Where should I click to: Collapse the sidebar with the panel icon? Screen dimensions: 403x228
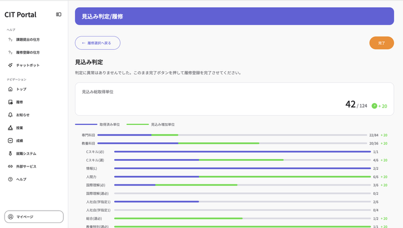(x=59, y=15)
